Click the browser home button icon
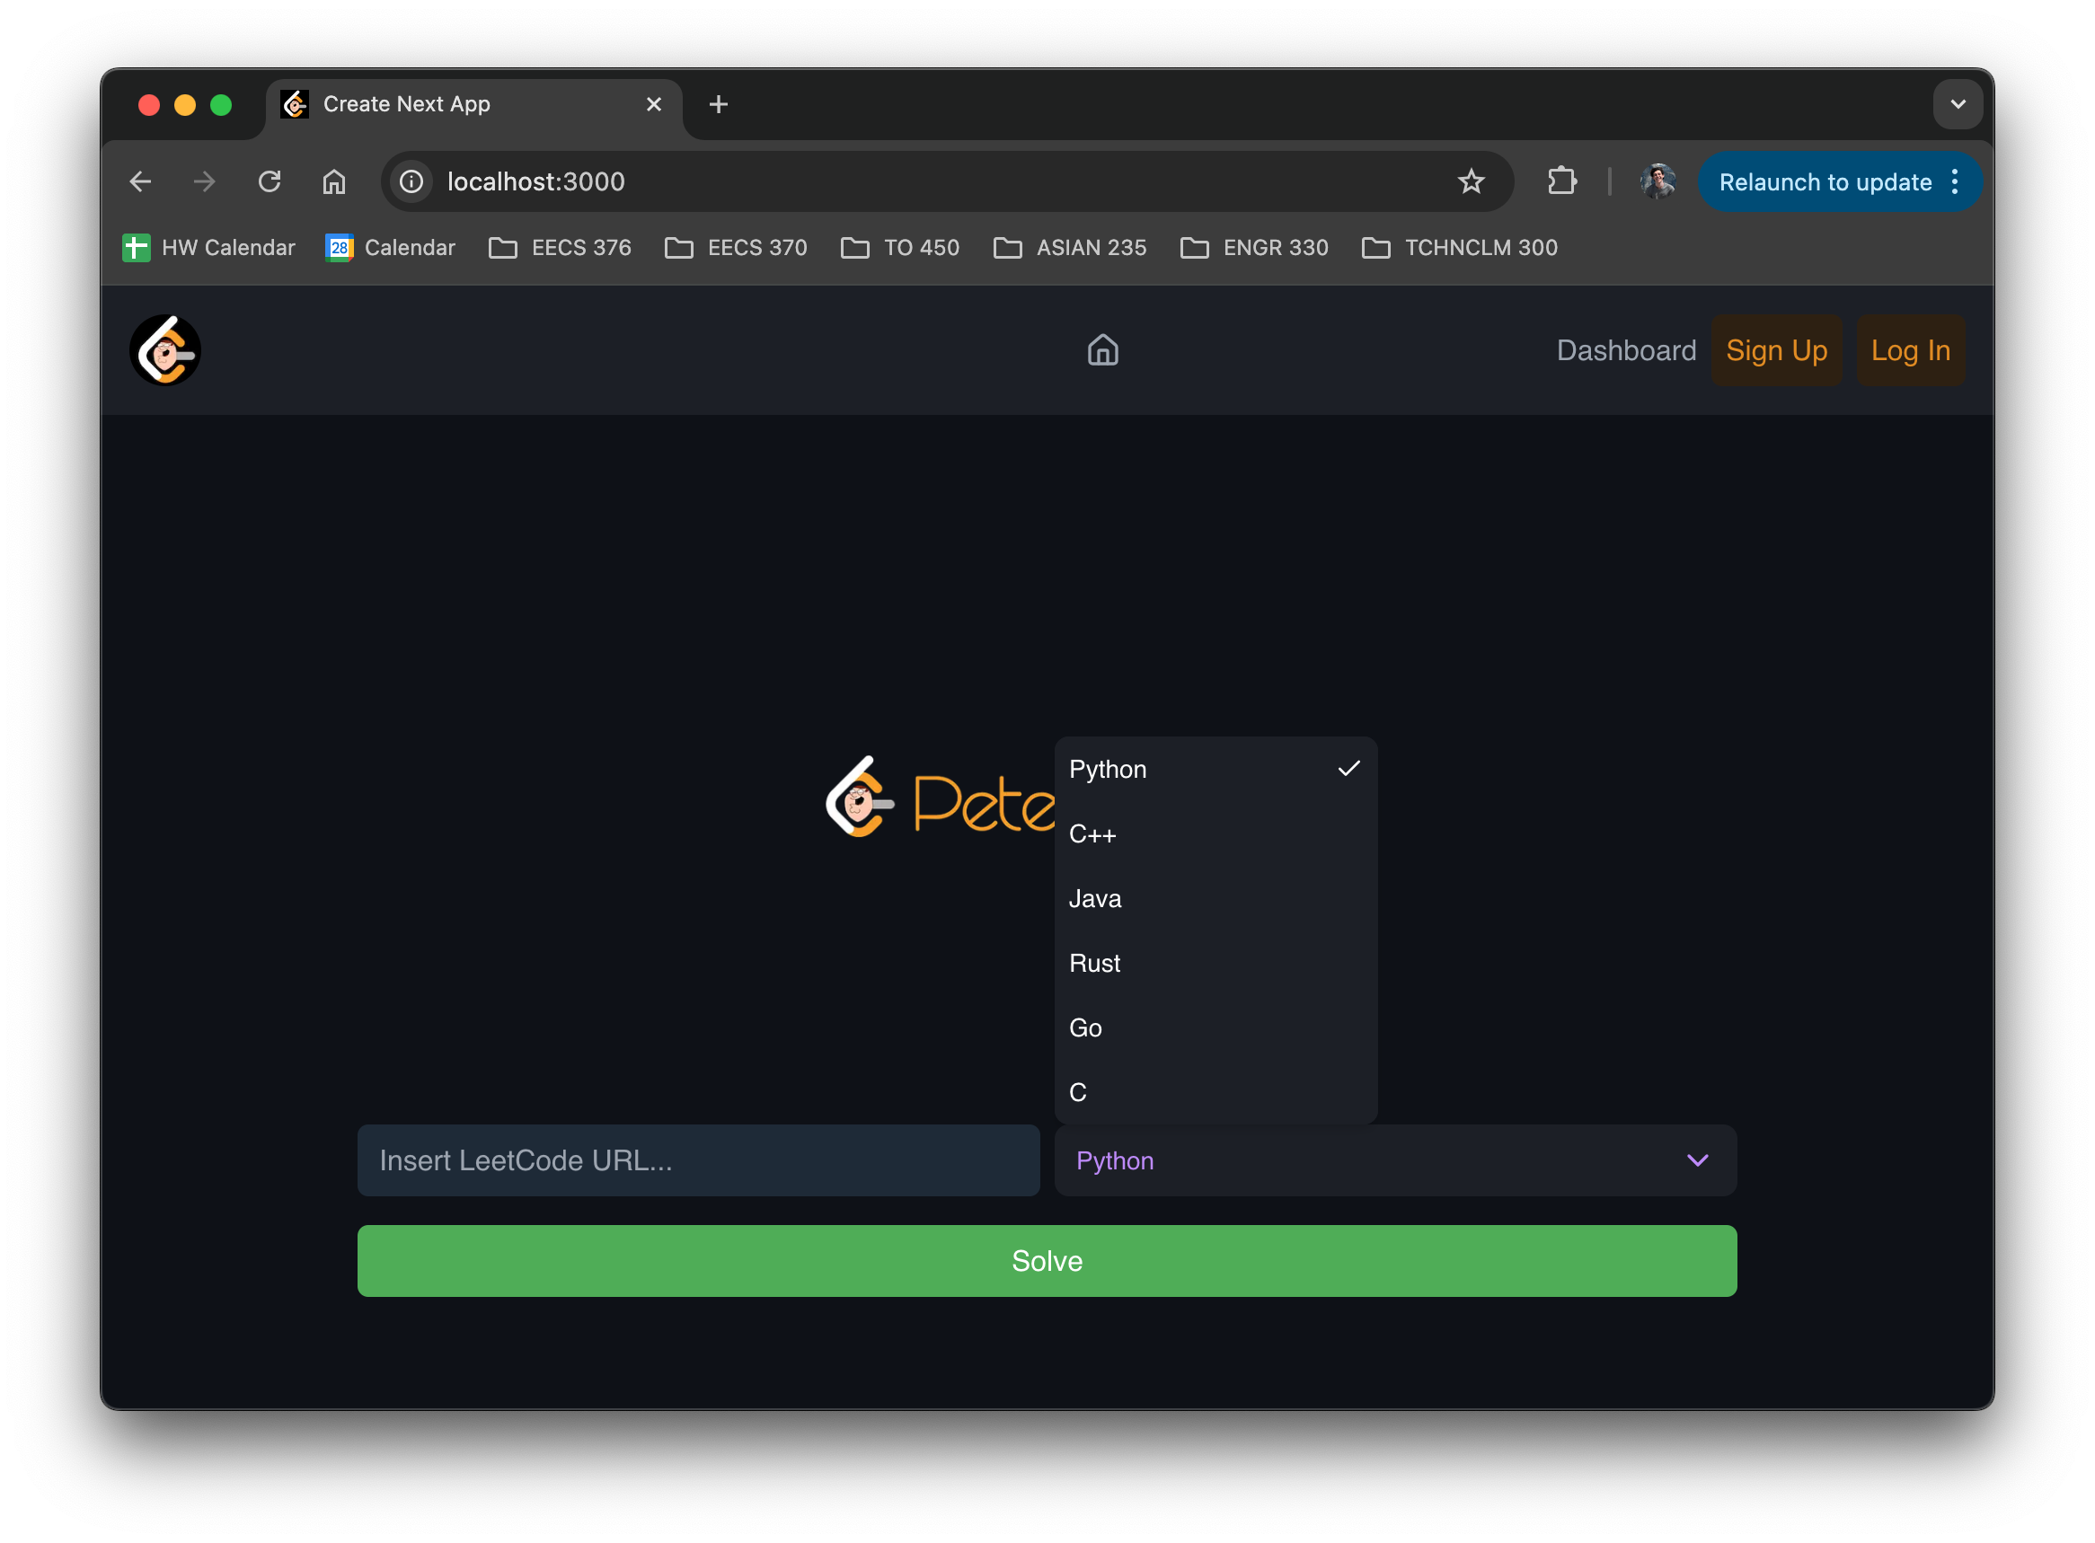Viewport: 2095px width, 1543px height. pos(333,181)
